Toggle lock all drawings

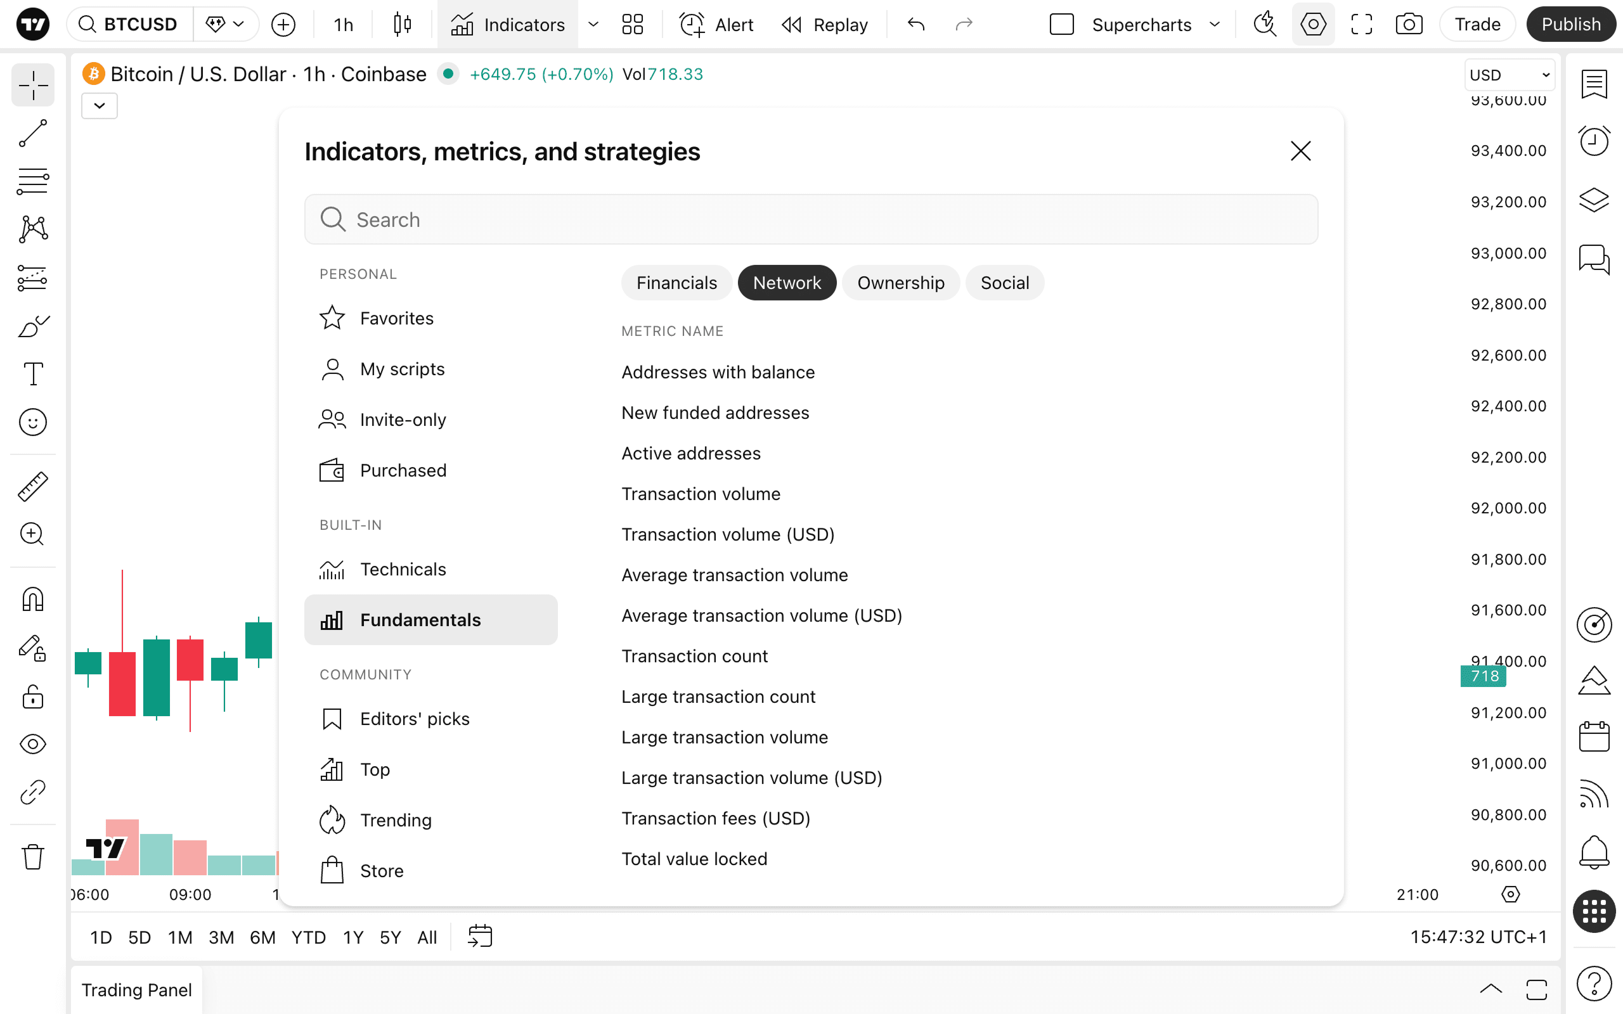click(32, 696)
